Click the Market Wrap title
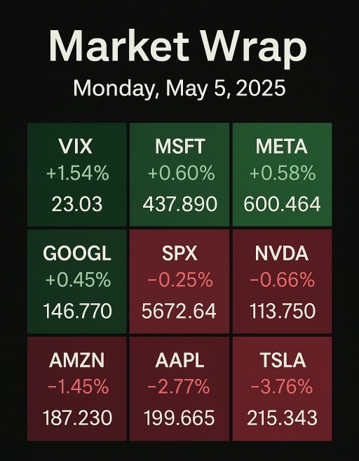 178,46
